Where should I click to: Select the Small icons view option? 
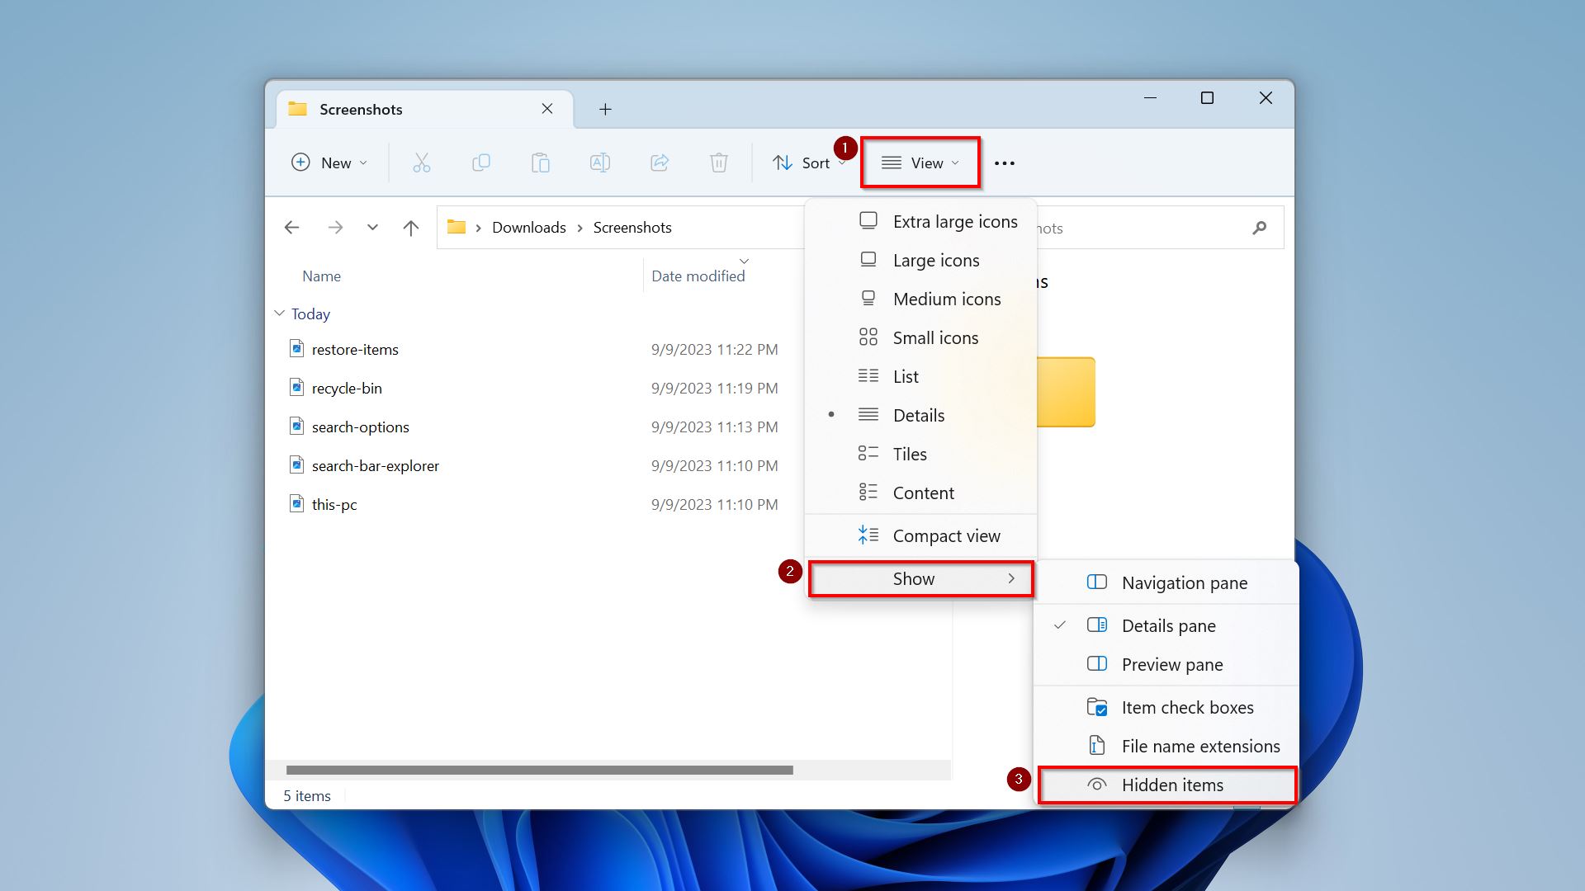(934, 337)
